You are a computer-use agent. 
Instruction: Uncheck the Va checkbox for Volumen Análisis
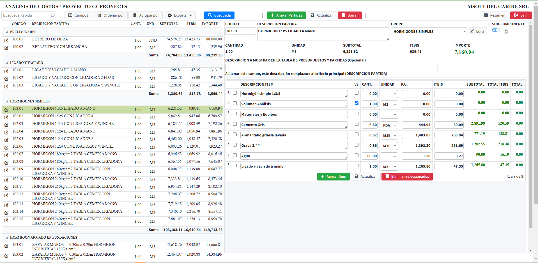(357, 103)
